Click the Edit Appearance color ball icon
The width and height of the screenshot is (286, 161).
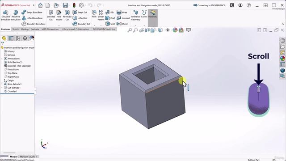pyautogui.click(x=175, y=30)
